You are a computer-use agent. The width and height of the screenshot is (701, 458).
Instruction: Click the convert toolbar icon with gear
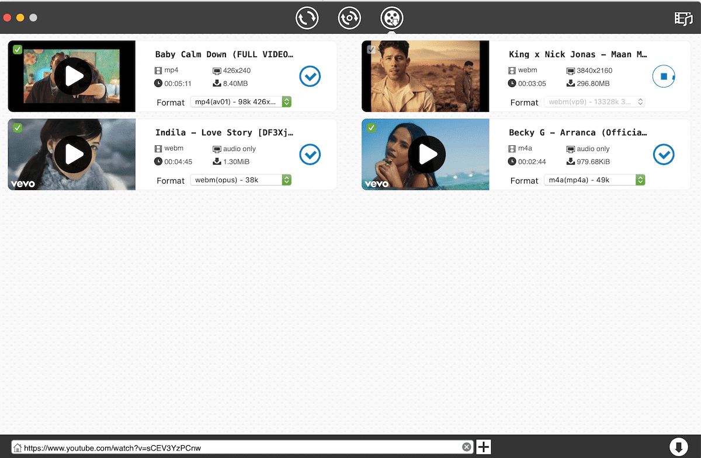click(349, 18)
